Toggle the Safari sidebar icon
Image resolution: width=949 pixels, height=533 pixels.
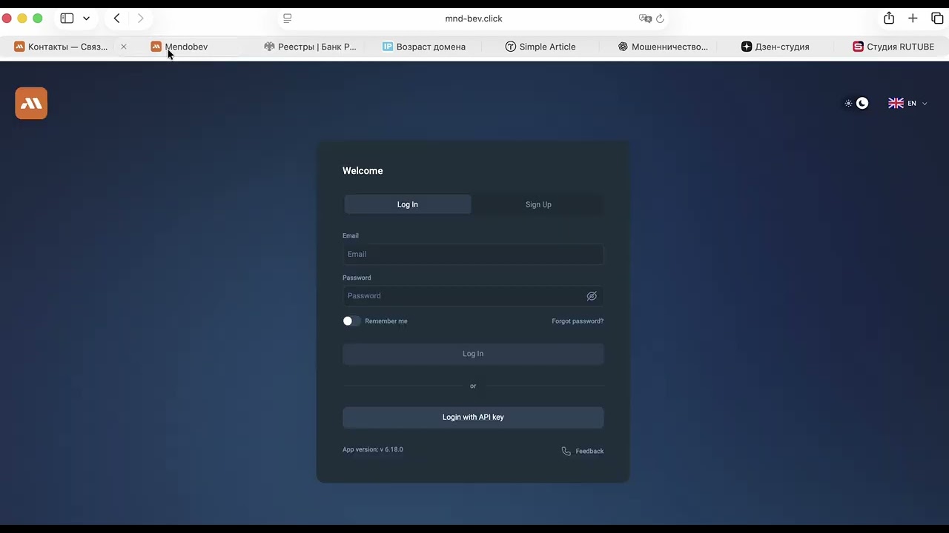click(x=67, y=19)
